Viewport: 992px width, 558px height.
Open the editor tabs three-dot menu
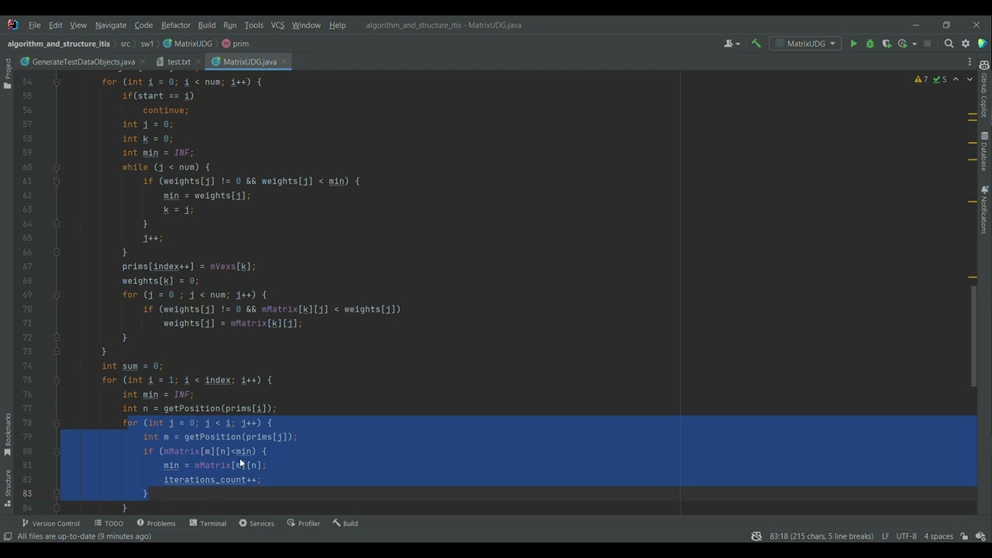(970, 62)
